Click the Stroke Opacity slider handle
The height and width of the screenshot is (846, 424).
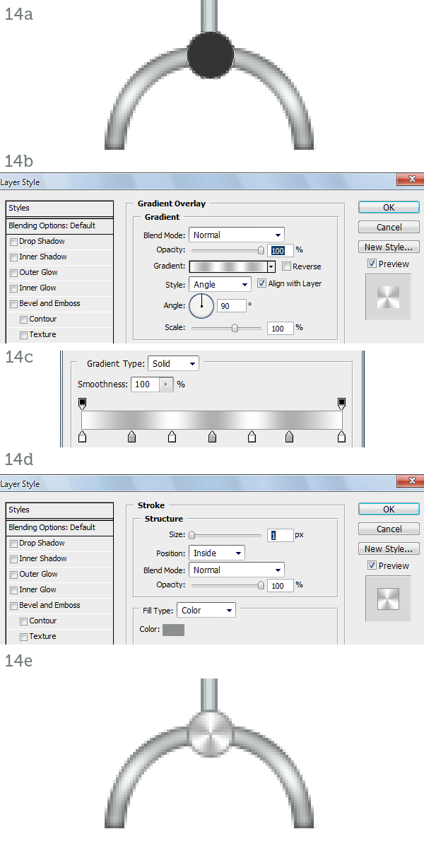[x=261, y=585]
